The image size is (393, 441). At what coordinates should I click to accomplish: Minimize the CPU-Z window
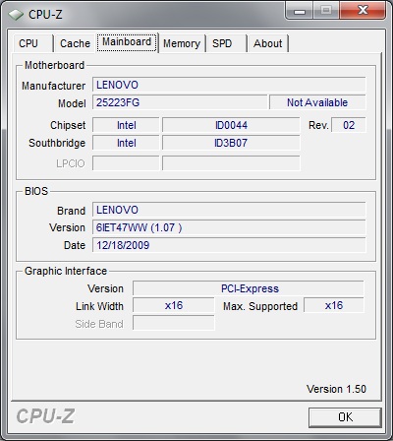click(300, 11)
